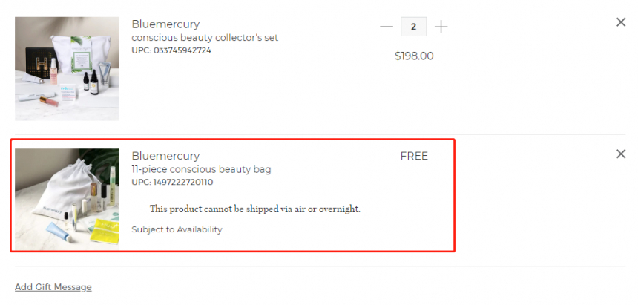This screenshot has height=305, width=638.
Task: Open 11-piece conscious beauty bag title
Action: click(x=201, y=169)
